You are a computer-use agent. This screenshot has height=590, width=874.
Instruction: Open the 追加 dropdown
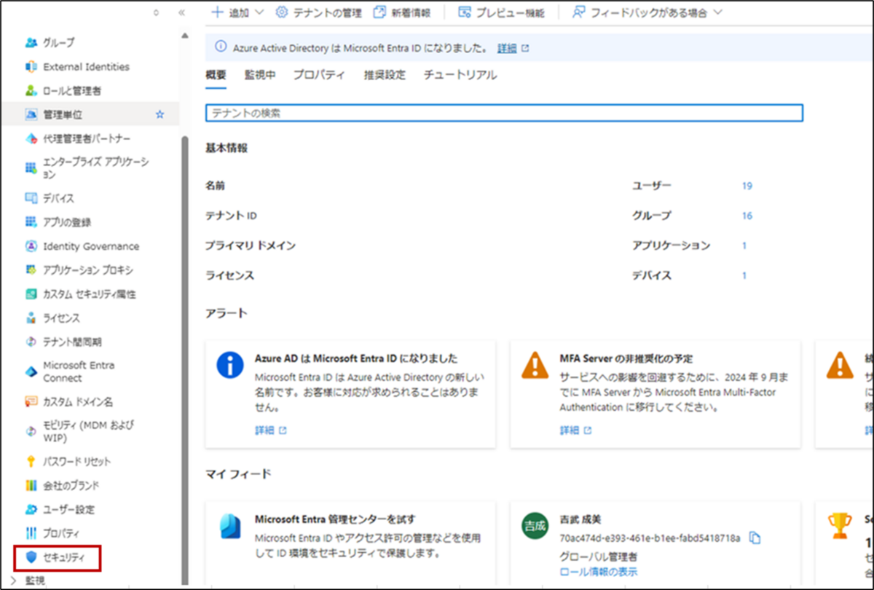pyautogui.click(x=237, y=12)
